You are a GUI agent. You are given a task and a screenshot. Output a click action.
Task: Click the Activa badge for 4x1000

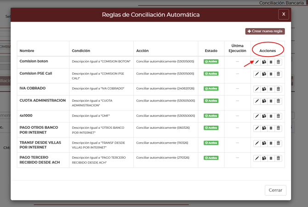coord(211,115)
